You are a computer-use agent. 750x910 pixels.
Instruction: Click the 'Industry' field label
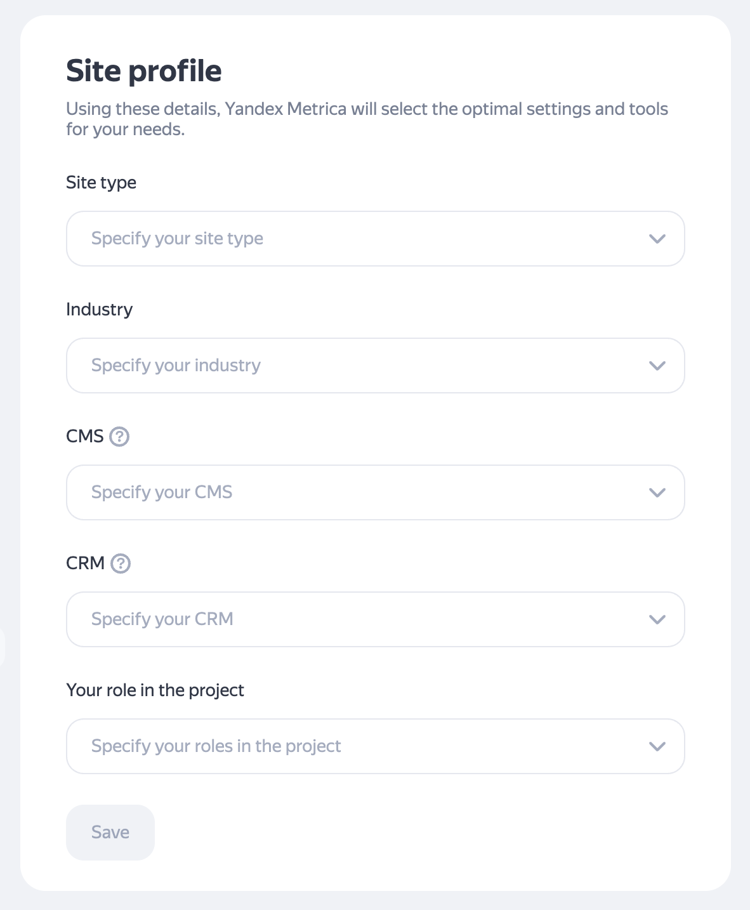tap(99, 310)
